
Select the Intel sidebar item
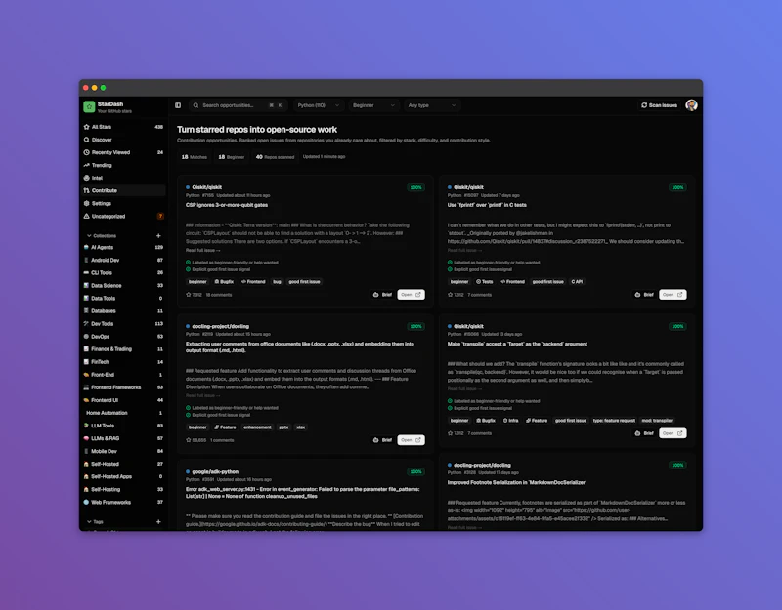124,178
